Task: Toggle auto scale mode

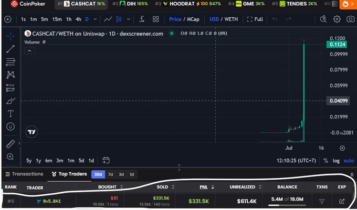Action: click(349, 161)
